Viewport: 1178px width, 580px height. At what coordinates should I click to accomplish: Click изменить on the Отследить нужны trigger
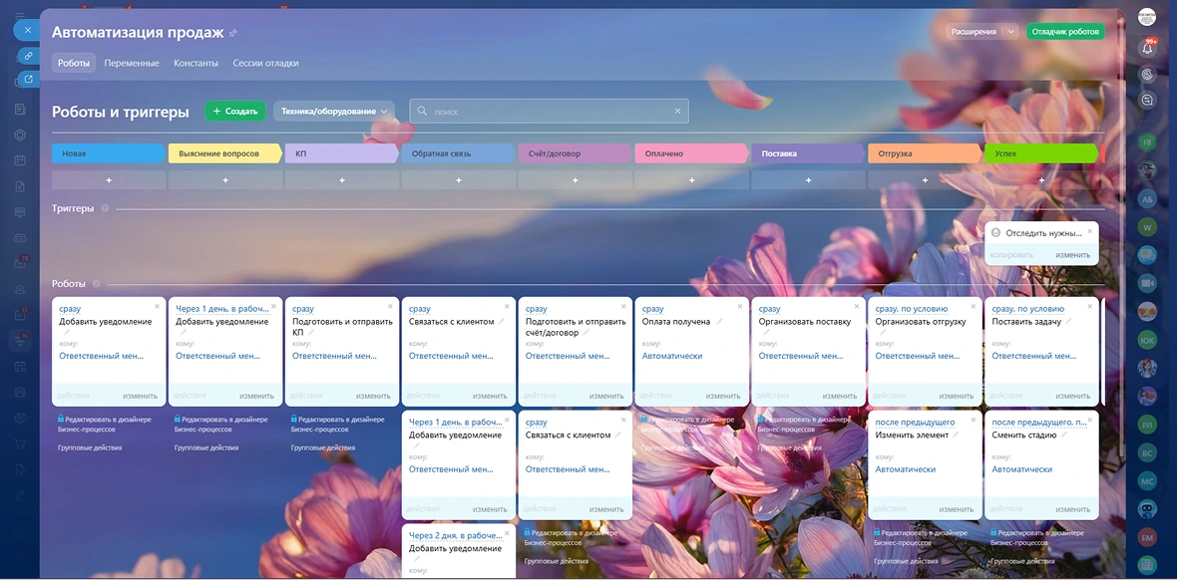(1072, 255)
